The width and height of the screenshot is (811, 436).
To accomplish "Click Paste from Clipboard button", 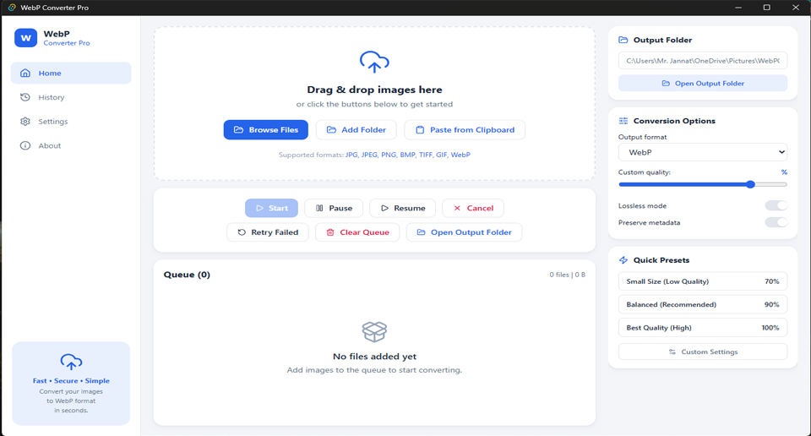I will pos(465,130).
